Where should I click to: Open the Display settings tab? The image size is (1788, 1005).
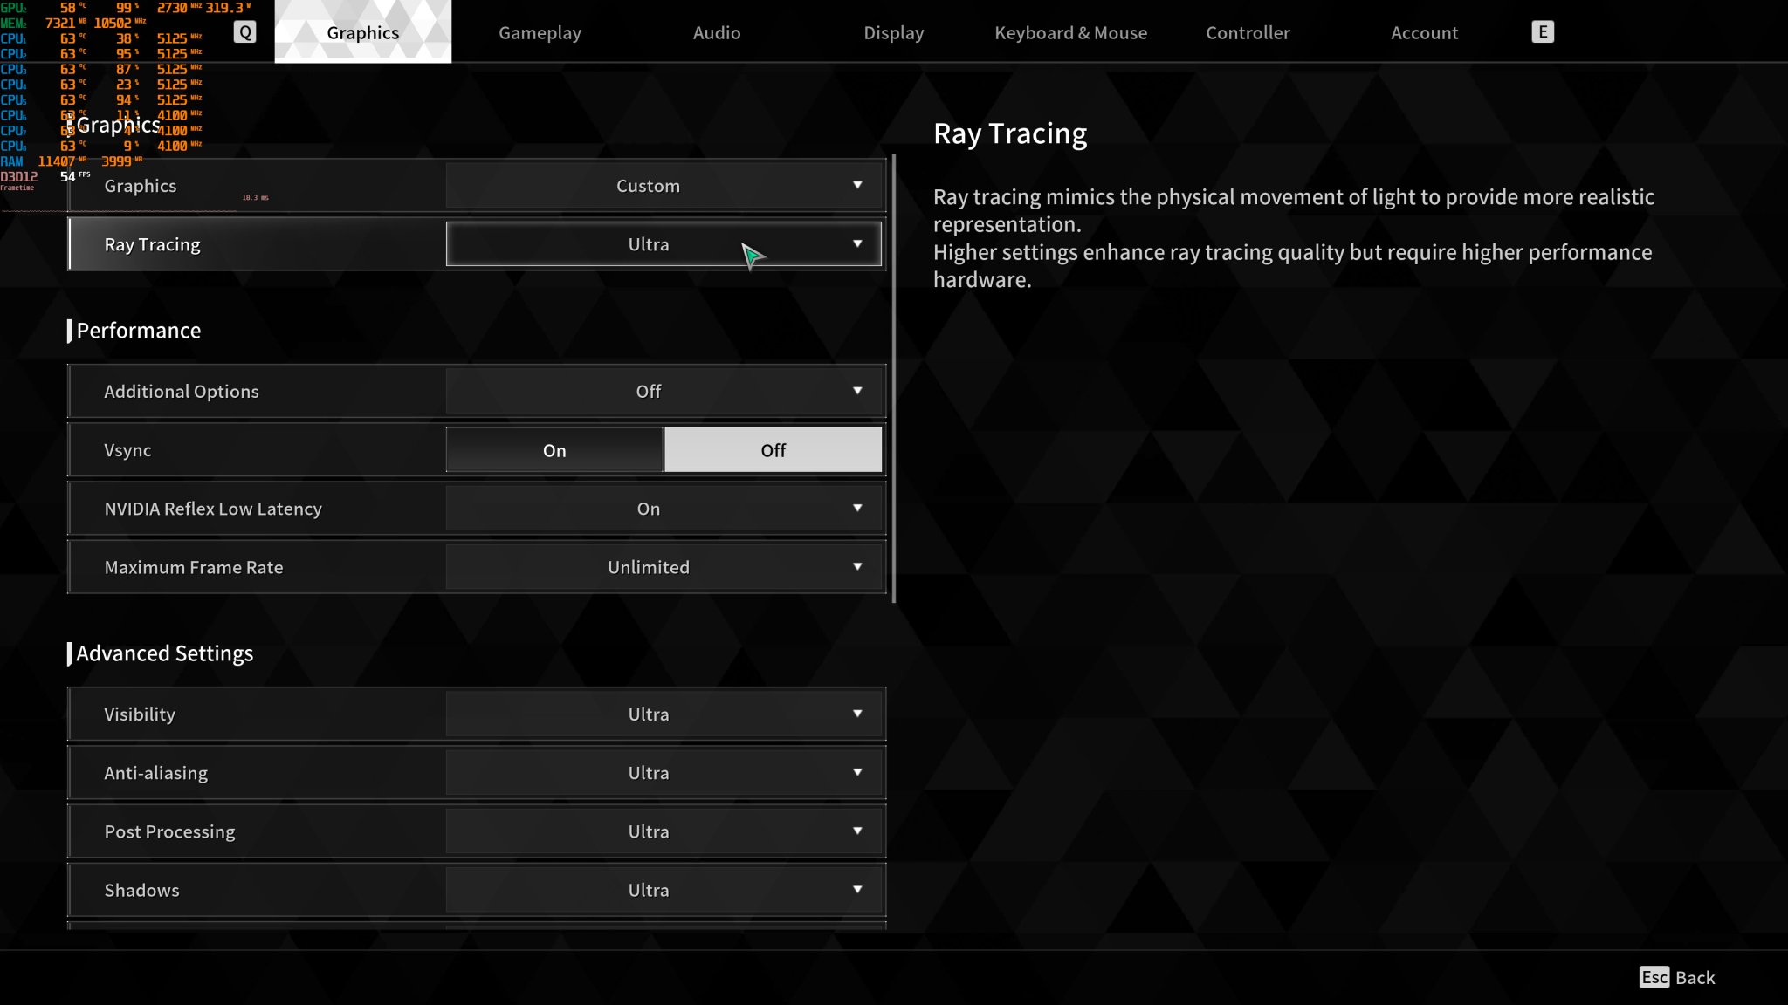893,32
